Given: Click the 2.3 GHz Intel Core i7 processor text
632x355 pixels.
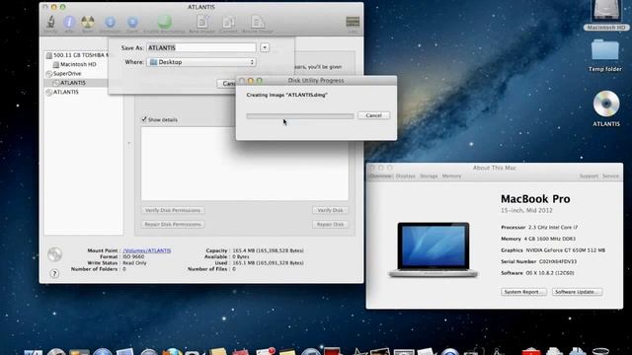Looking at the screenshot, I should click(553, 228).
